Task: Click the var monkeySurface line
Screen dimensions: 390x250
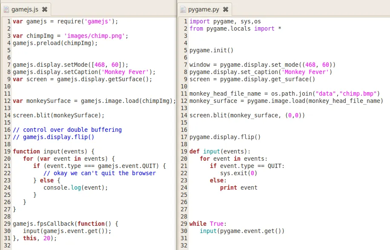Action: [94, 101]
